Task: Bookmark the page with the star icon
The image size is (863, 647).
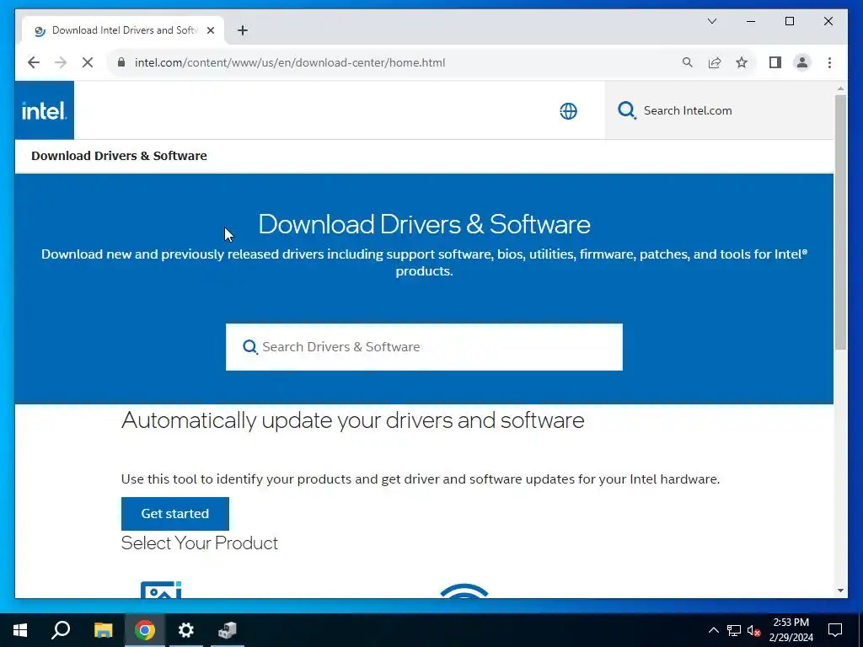Action: coord(742,62)
